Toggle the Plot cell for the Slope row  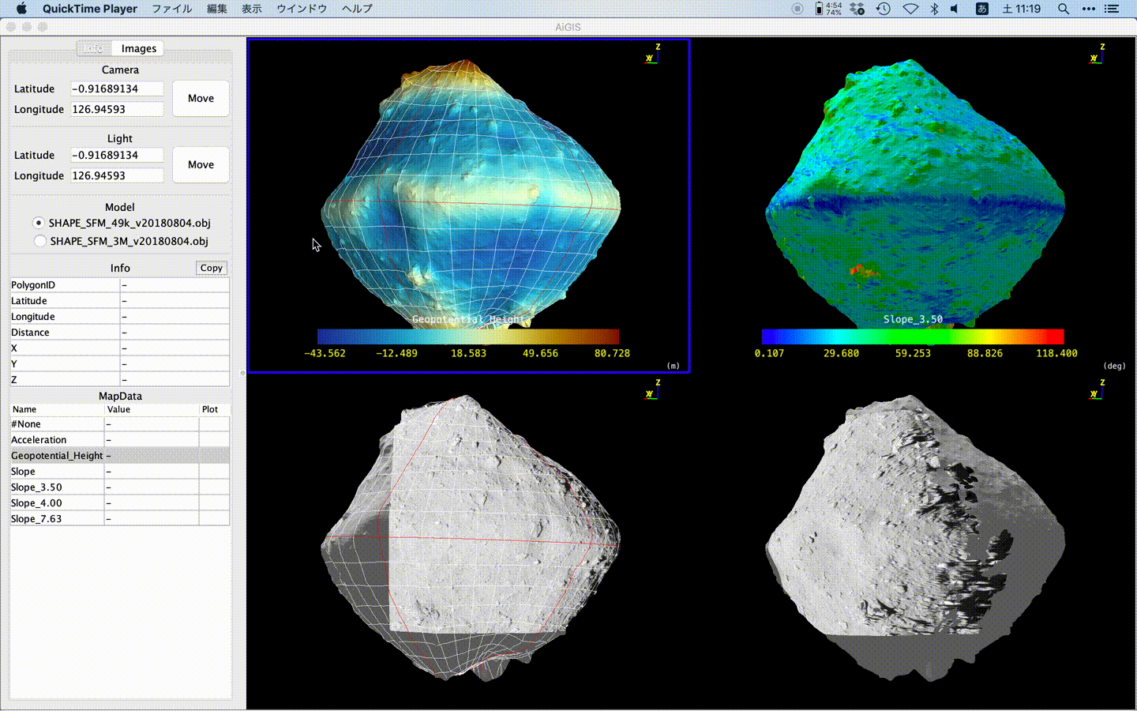(x=213, y=471)
